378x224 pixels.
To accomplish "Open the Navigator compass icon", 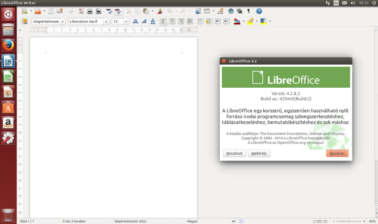I will click(231, 11).
